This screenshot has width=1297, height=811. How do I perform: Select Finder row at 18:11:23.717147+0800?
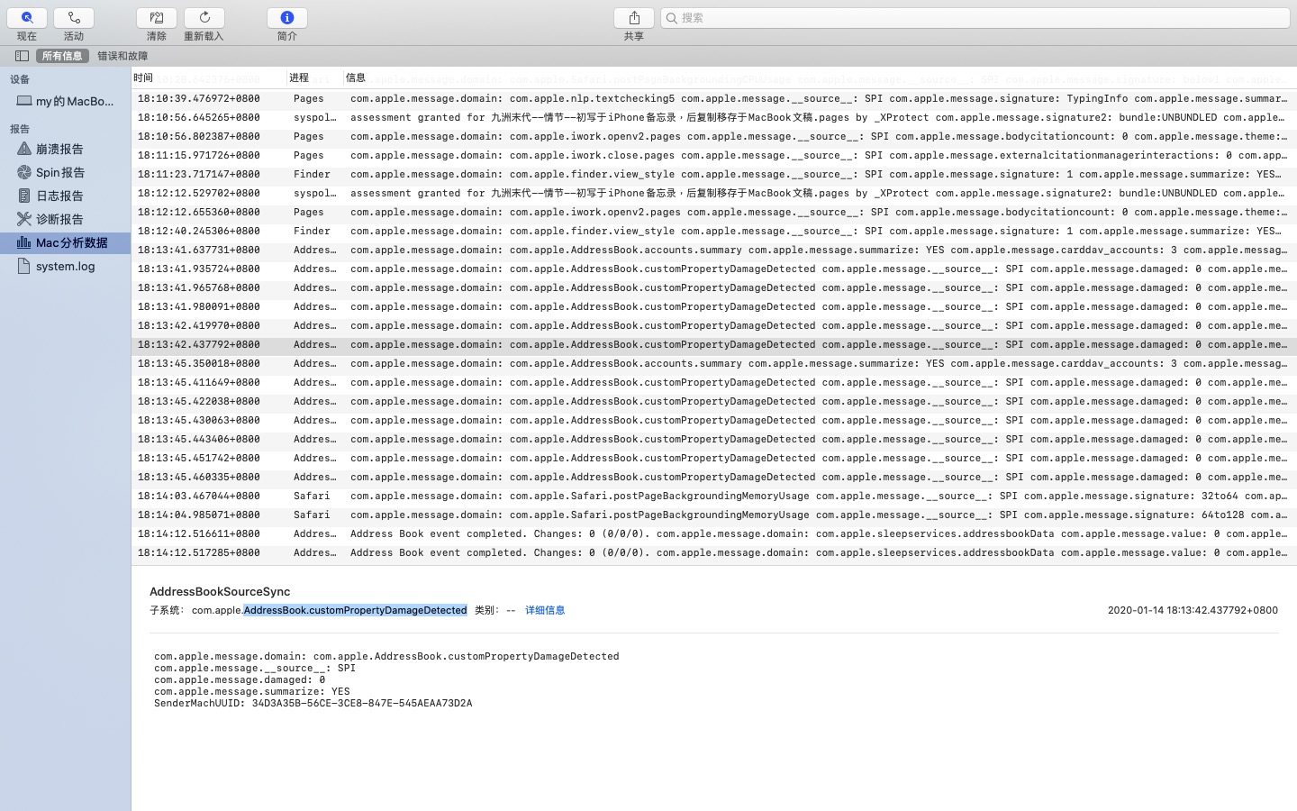click(714, 174)
